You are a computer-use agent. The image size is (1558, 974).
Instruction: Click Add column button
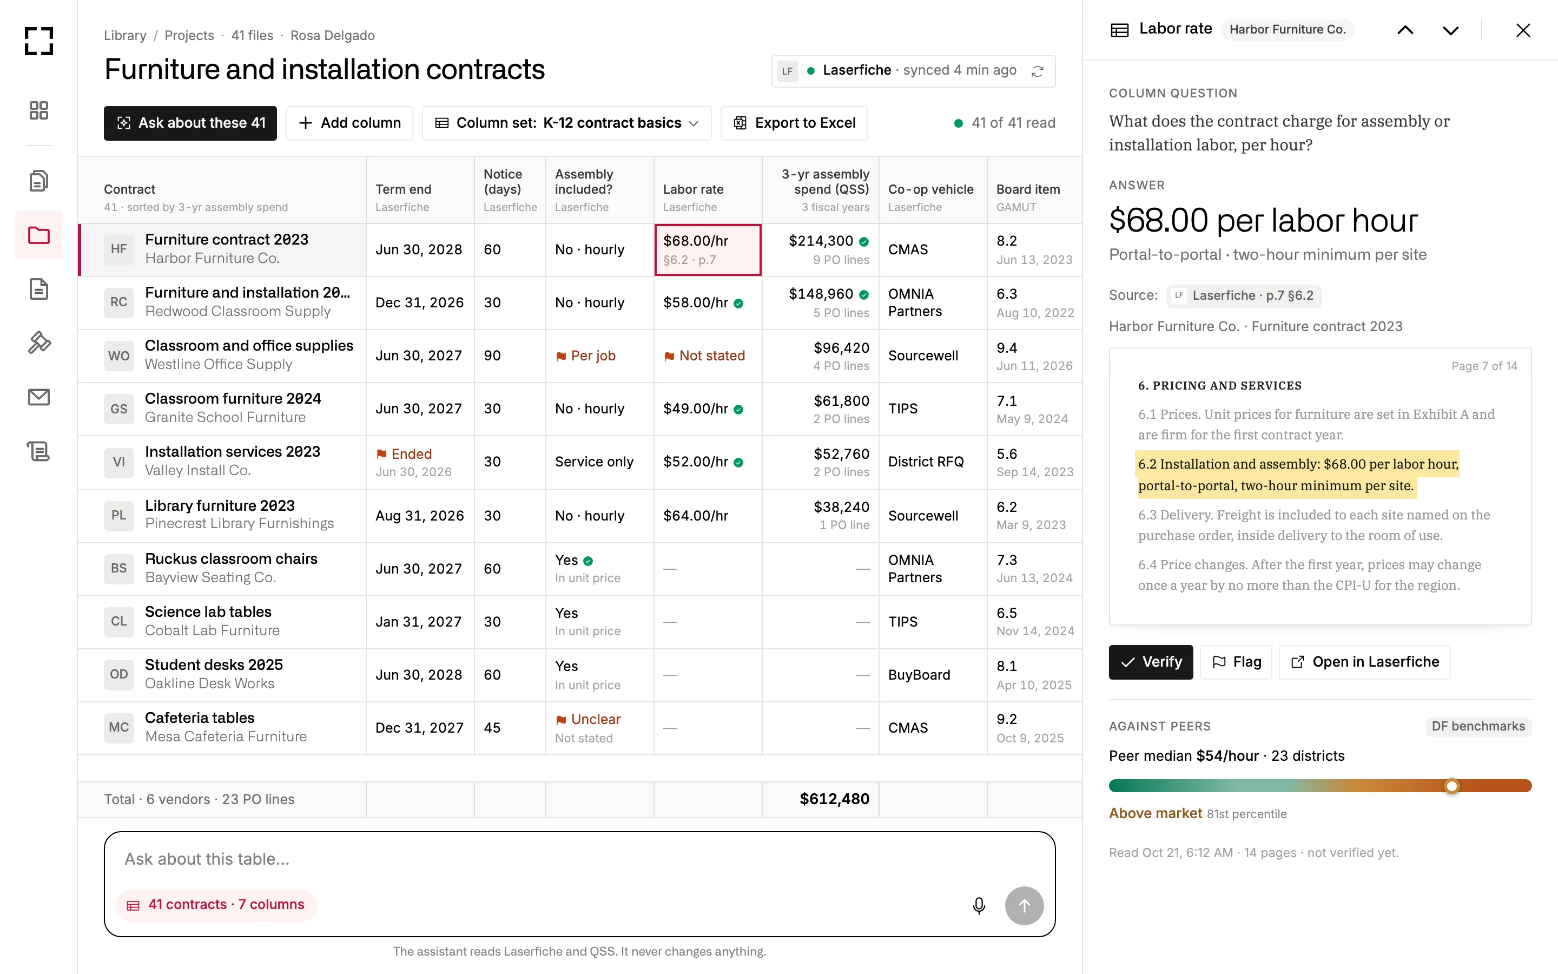tap(349, 123)
